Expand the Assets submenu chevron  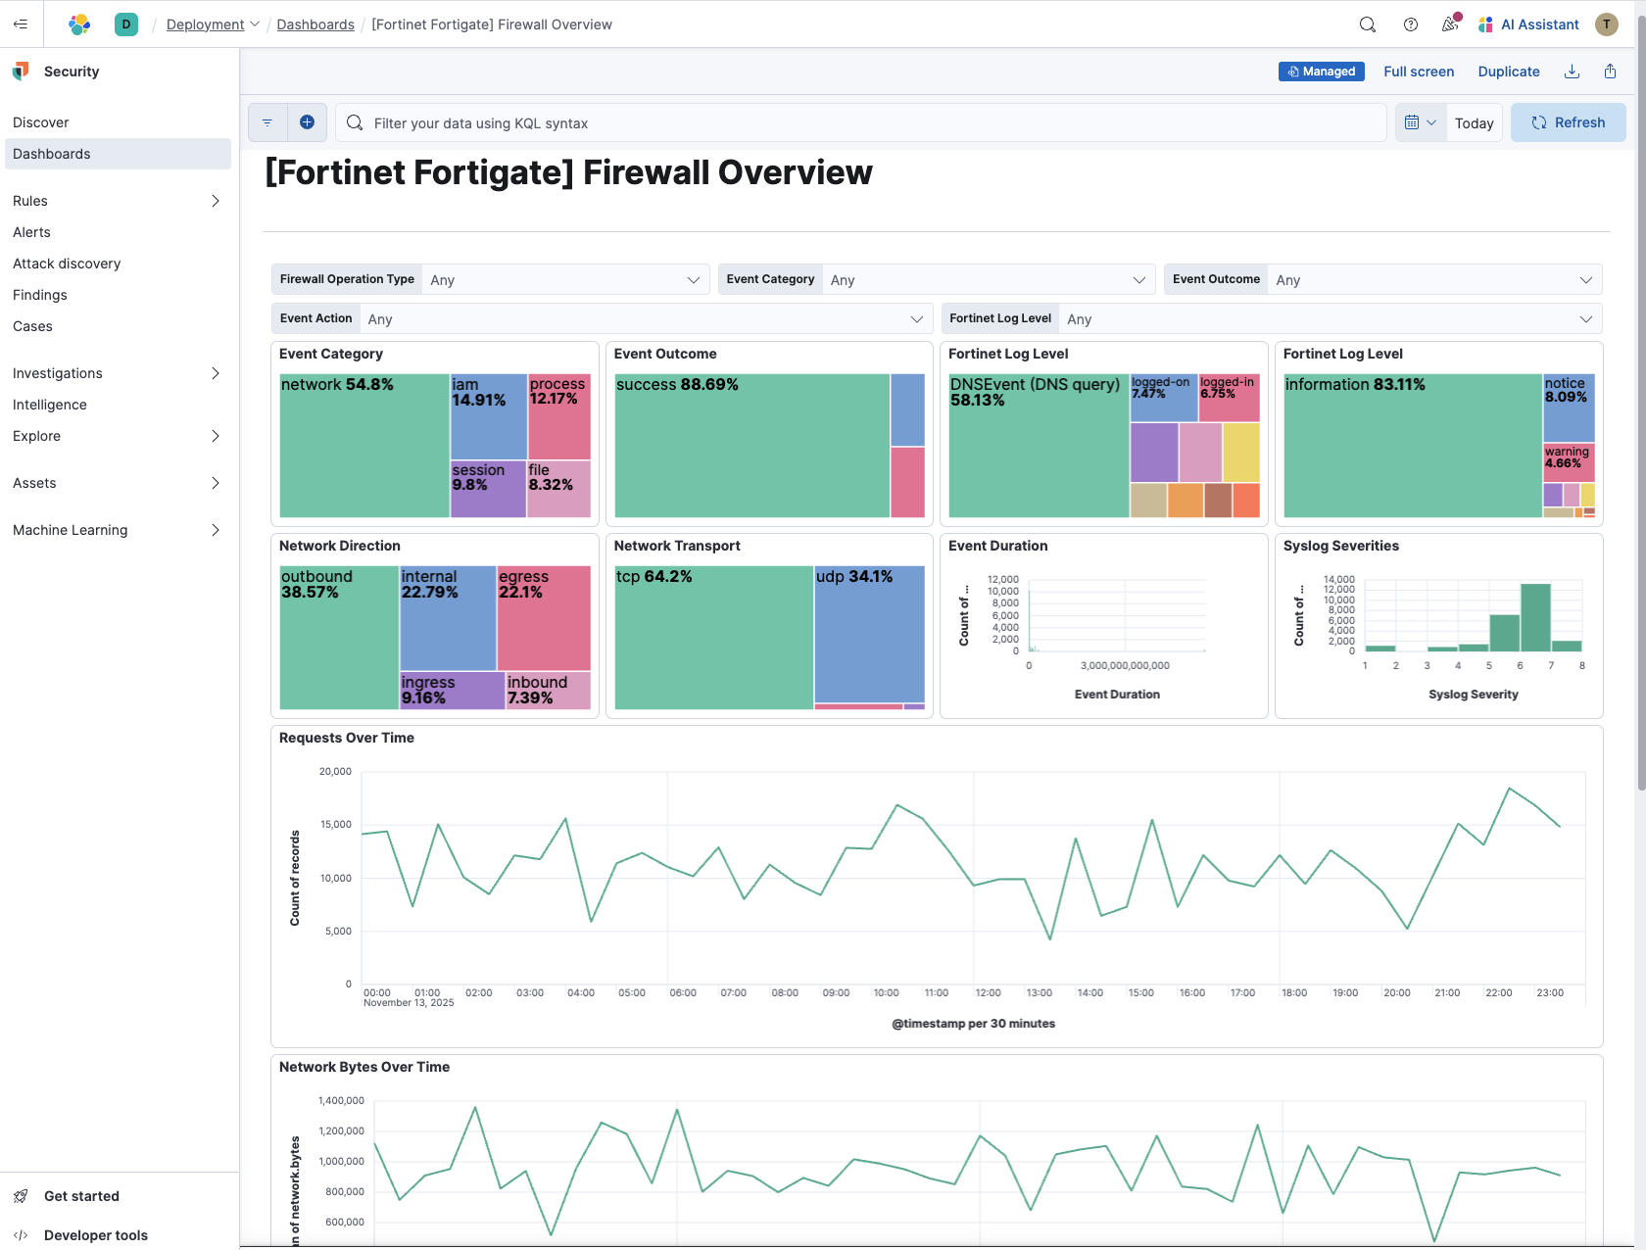216,483
